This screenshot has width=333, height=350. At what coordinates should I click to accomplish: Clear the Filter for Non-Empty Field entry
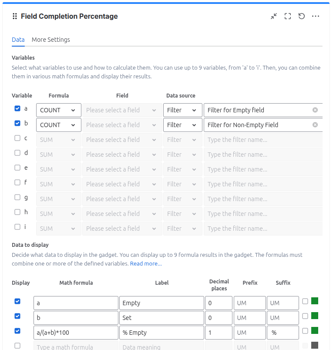point(315,125)
